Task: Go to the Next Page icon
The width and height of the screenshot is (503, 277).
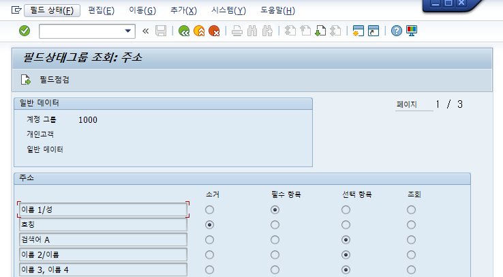Action: (x=320, y=31)
